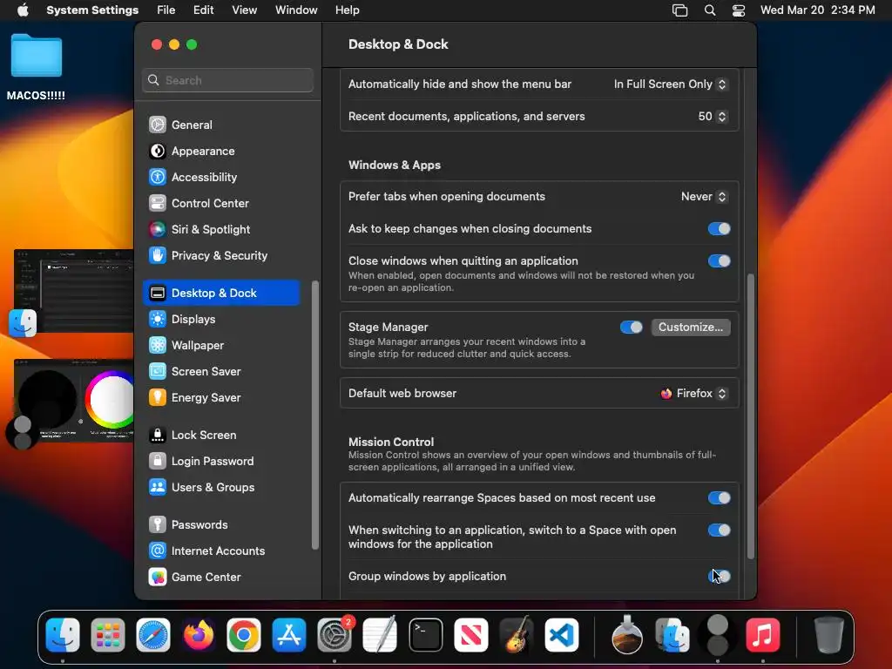
Task: Open Lock Screen settings
Action: pos(220,436)
